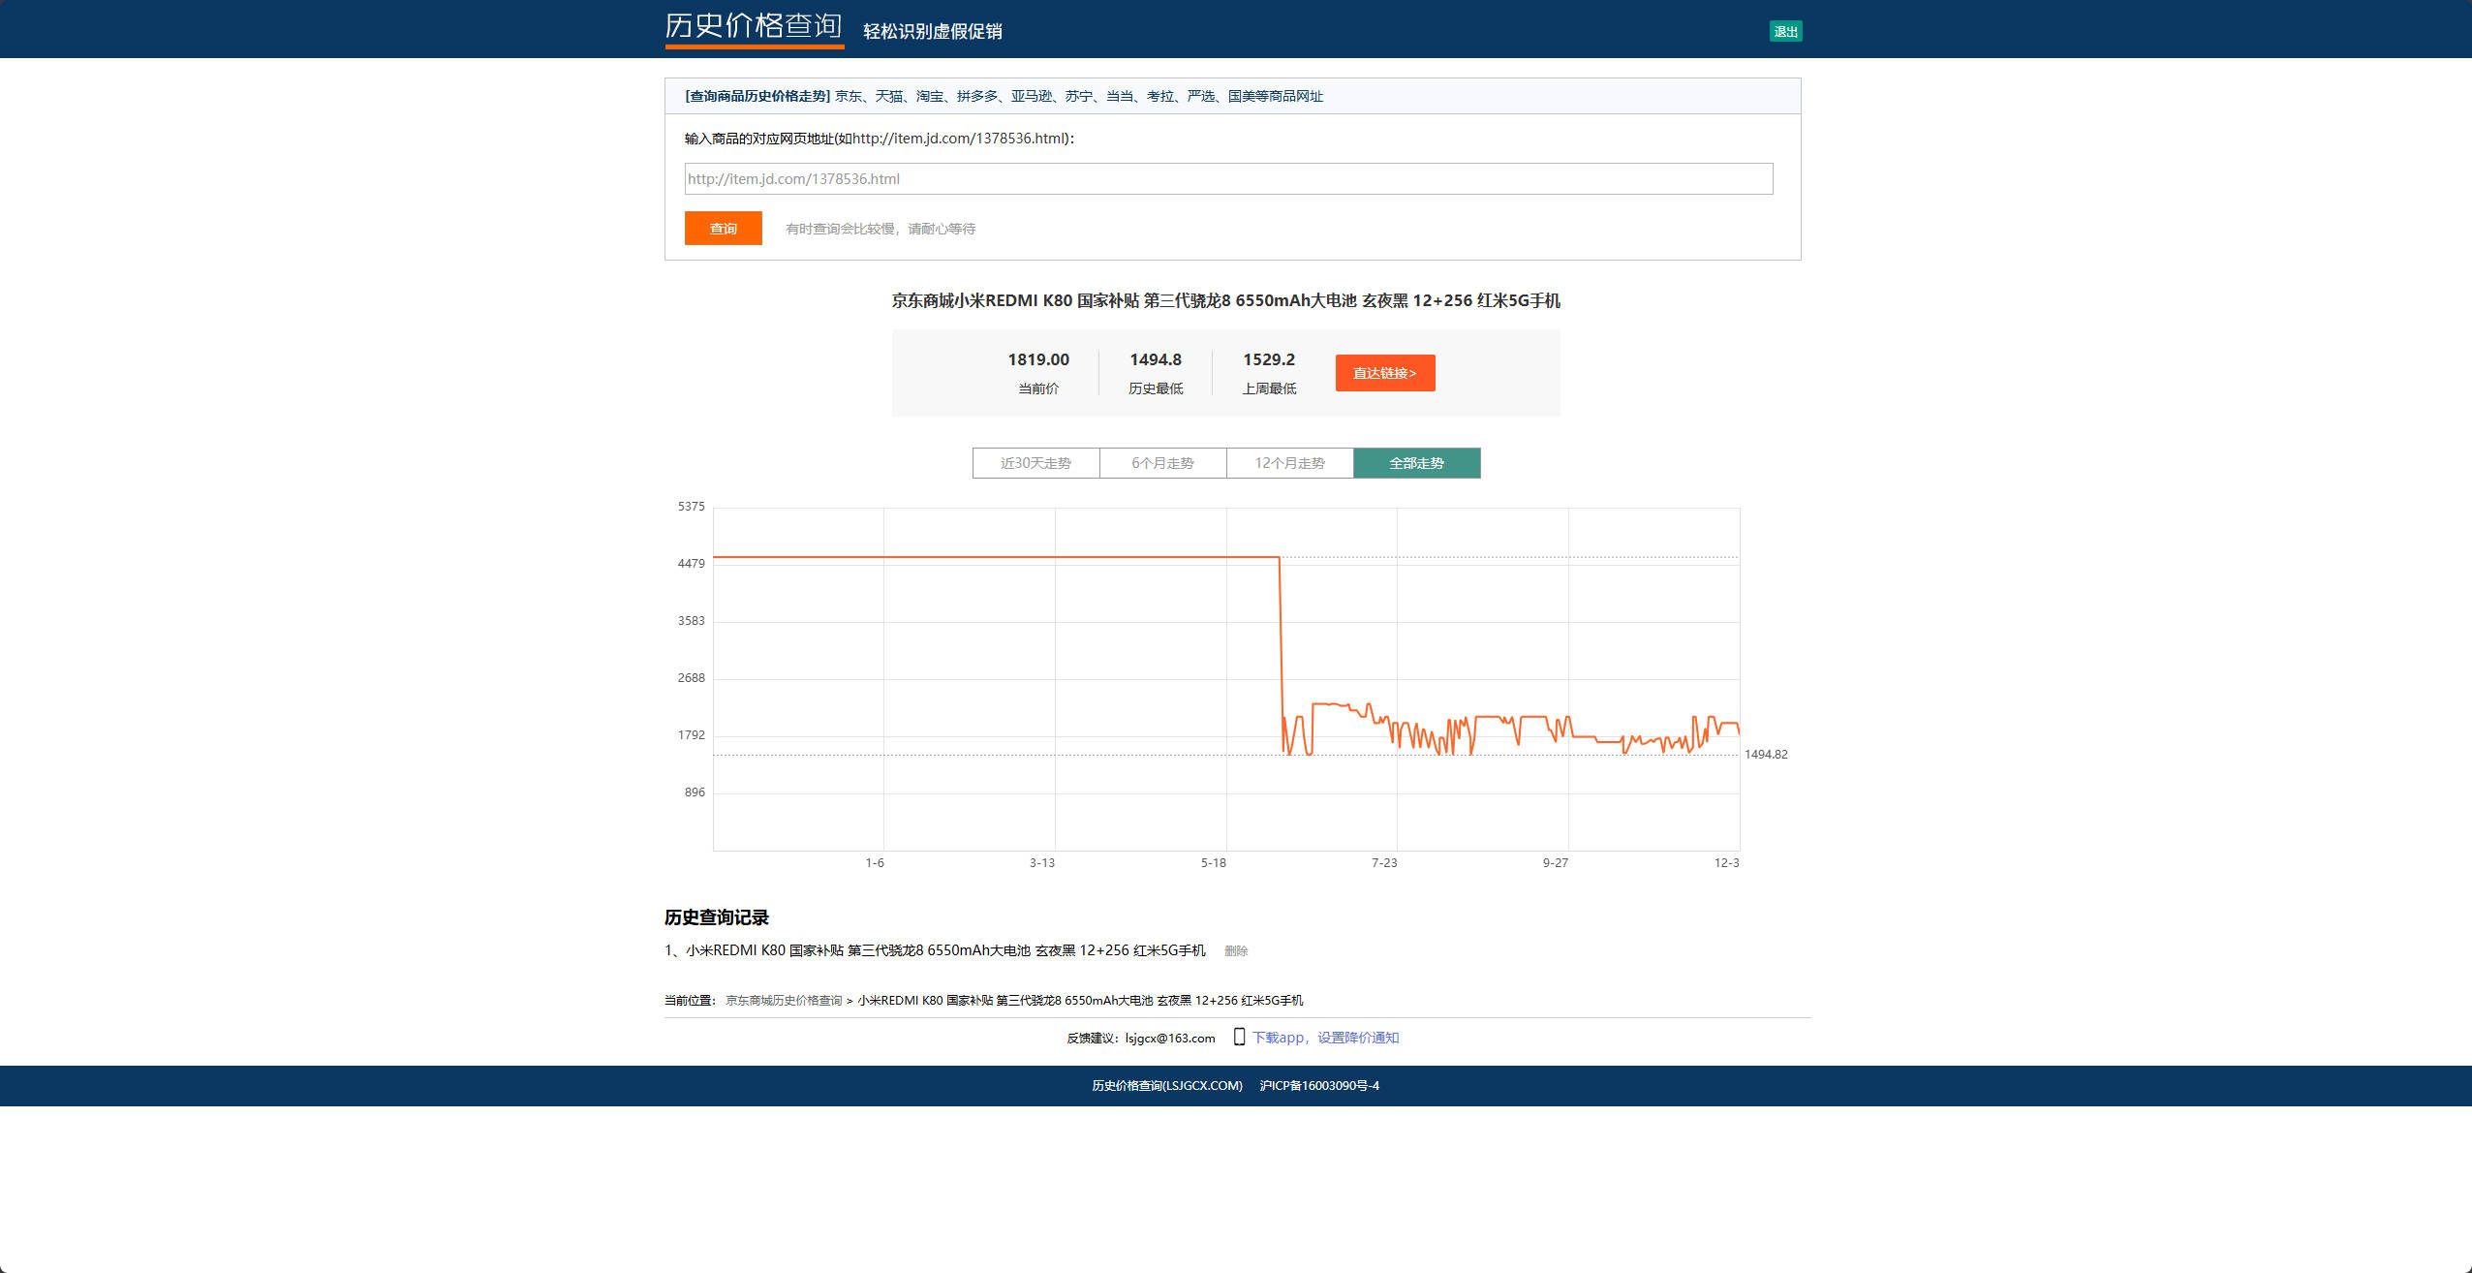
Task: Click the green 退出 logout button
Action: tap(1785, 32)
